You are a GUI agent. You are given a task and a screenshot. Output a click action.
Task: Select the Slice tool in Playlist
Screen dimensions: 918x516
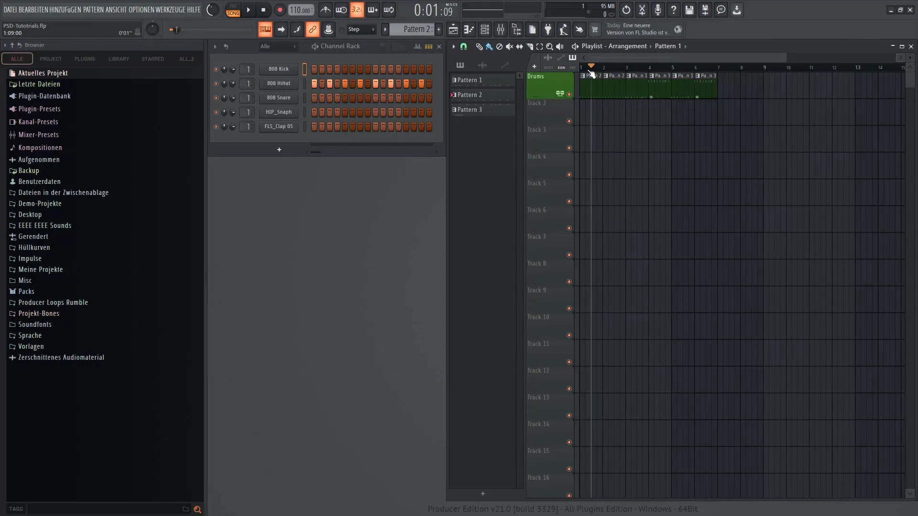(x=529, y=46)
